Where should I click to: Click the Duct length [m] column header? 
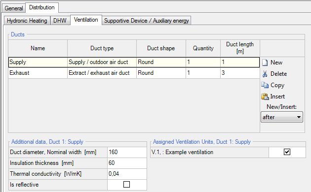pos(240,48)
